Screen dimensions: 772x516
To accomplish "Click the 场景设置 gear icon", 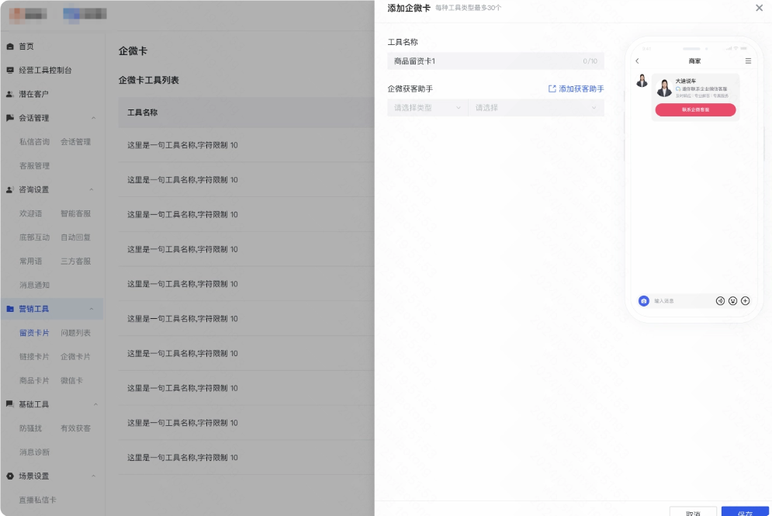I will 10,476.
